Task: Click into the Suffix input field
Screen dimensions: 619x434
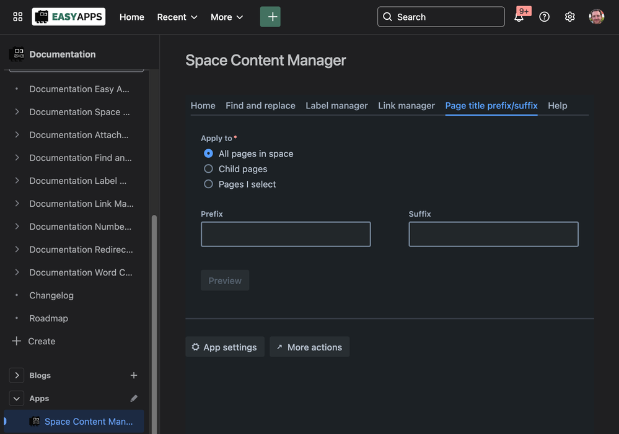Action: (493, 235)
